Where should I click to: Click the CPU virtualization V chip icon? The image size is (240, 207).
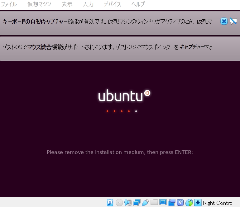[180, 202]
